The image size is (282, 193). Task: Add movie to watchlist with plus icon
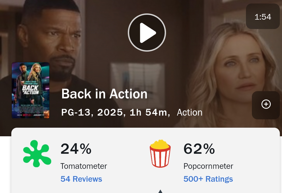point(266,104)
